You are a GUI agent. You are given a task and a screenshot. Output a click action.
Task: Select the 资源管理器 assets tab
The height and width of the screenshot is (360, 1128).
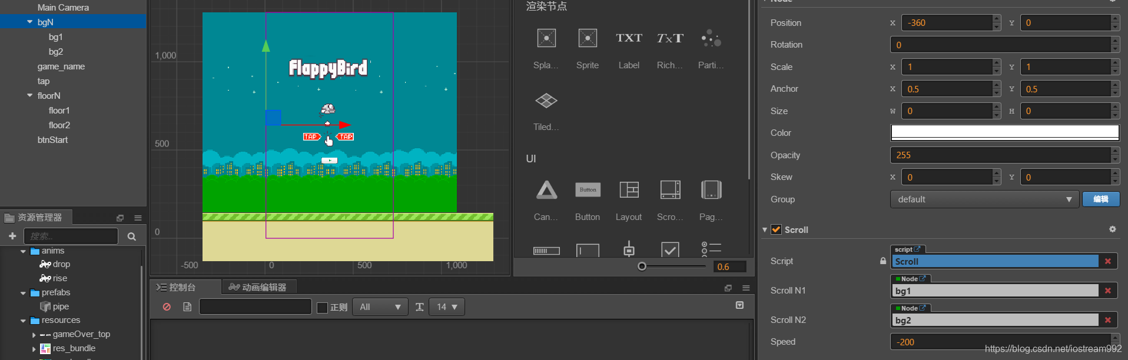pyautogui.click(x=35, y=218)
